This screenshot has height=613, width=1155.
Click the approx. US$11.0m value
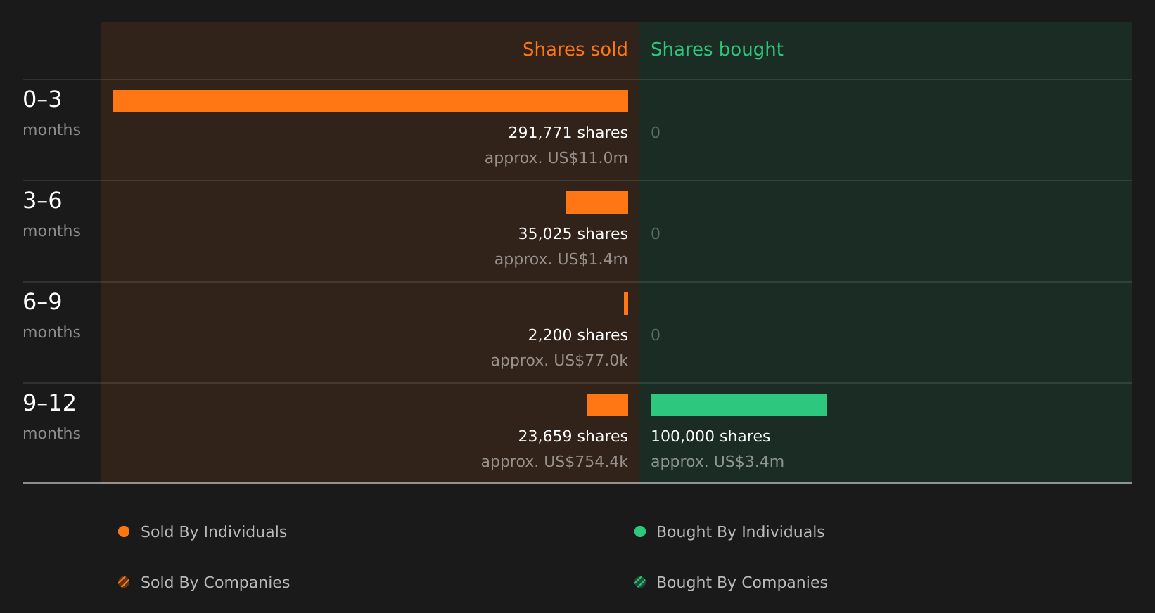click(556, 158)
